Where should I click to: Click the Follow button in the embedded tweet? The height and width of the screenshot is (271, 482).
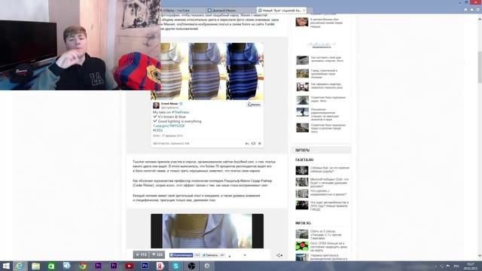click(x=254, y=105)
